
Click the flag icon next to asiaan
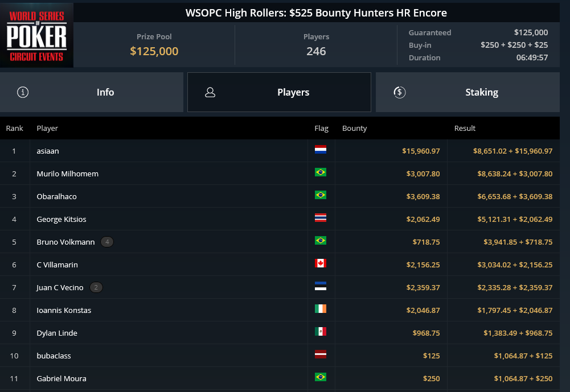coord(321,150)
